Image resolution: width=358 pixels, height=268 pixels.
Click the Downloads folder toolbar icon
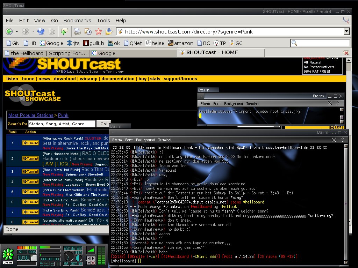(x=109, y=32)
